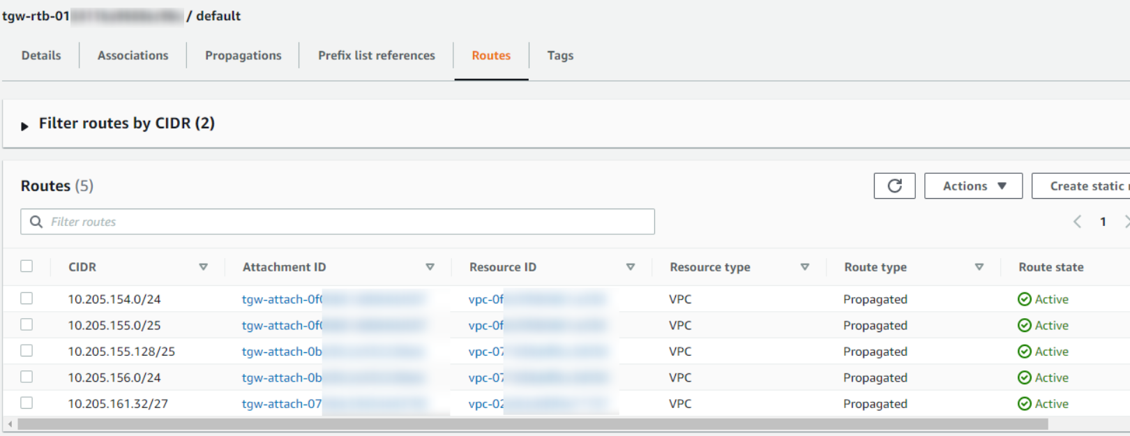The image size is (1130, 436).
Task: Click the Route type column sort arrow
Action: click(979, 267)
